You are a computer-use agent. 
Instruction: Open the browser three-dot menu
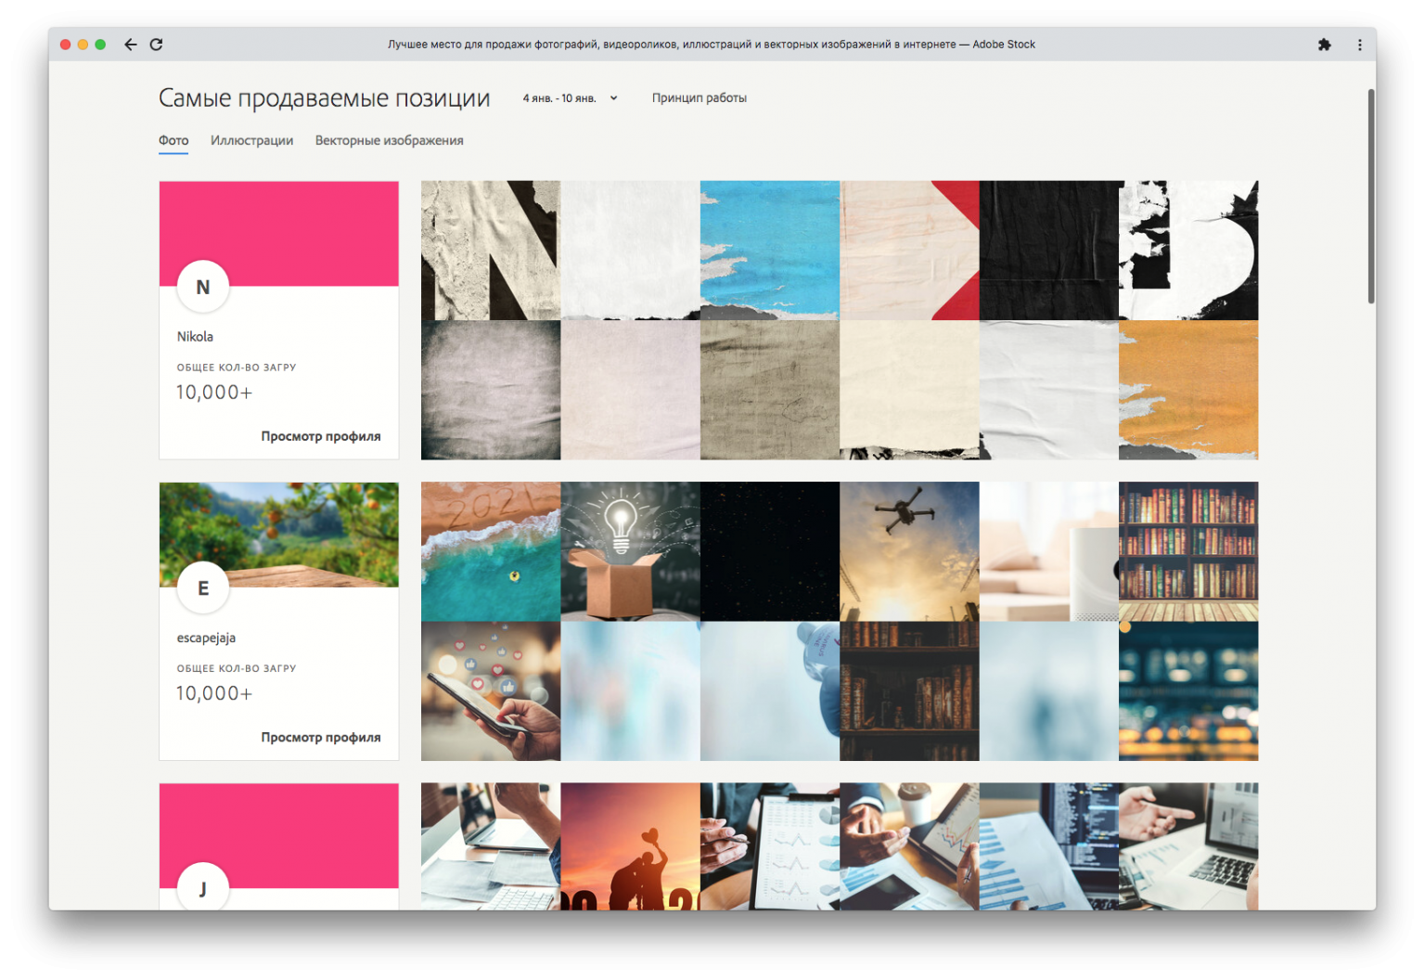tap(1359, 45)
